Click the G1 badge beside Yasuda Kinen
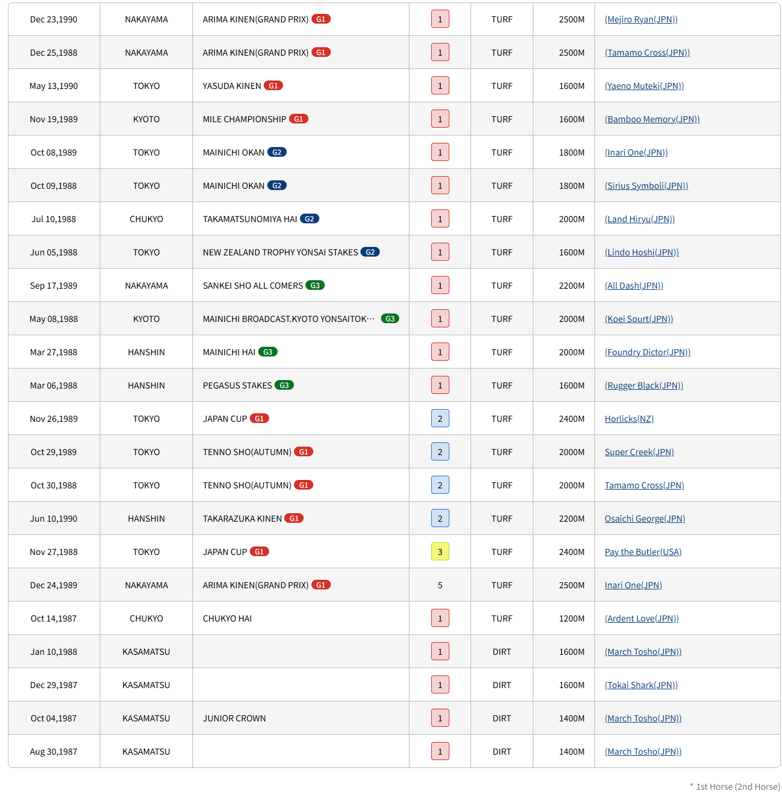This screenshot has height=794, width=782. click(273, 86)
